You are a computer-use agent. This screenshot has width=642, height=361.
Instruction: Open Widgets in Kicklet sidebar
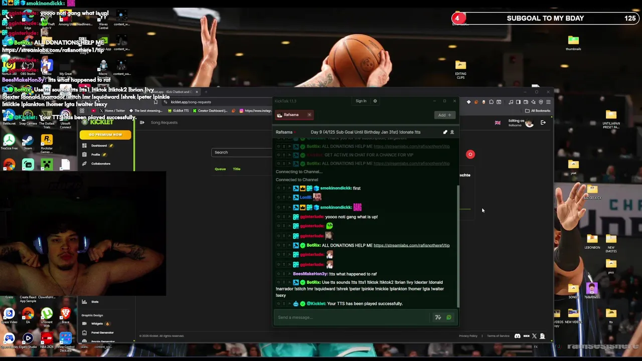click(97, 323)
